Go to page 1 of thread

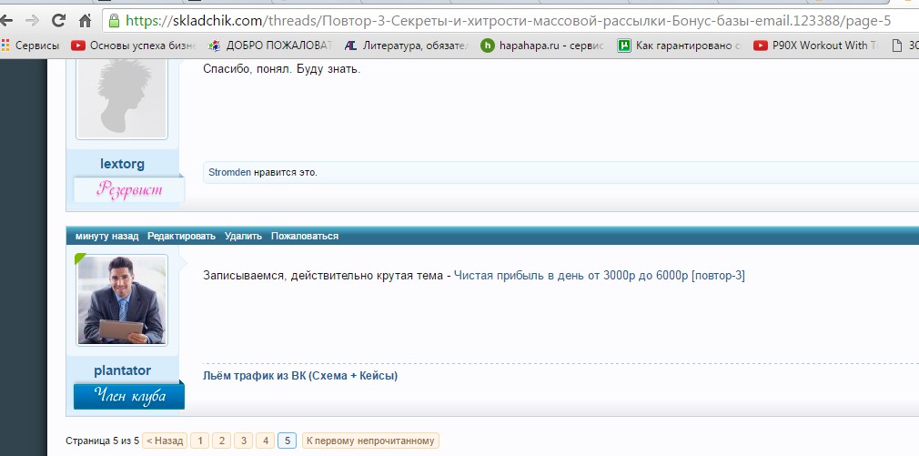click(200, 441)
